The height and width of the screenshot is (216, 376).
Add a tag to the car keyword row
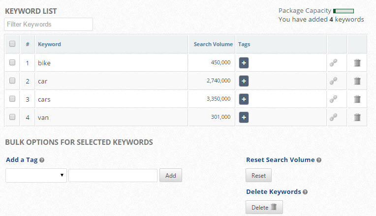coord(244,81)
